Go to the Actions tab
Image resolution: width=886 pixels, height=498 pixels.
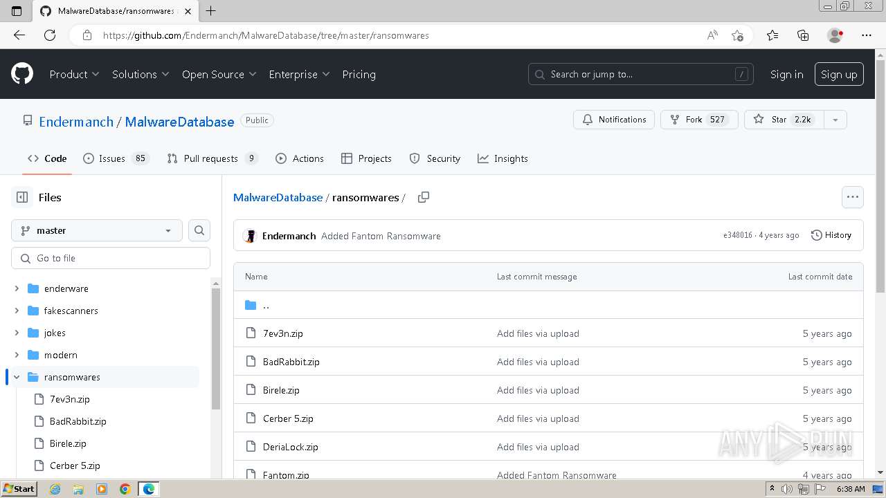(300, 158)
